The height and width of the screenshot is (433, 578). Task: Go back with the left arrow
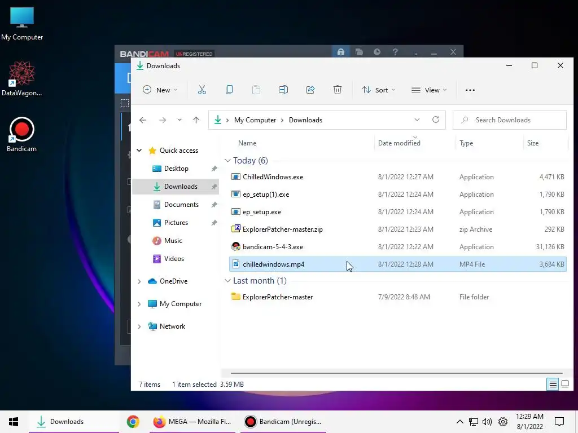(x=143, y=120)
